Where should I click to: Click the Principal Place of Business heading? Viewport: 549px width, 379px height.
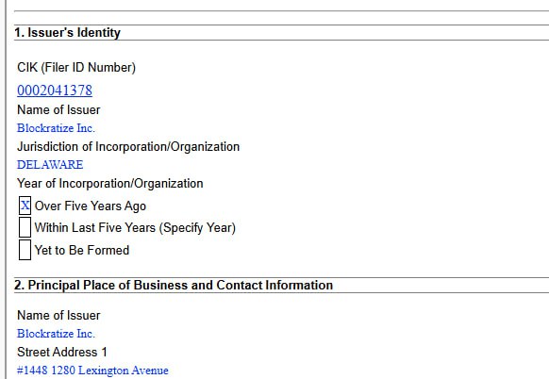click(x=174, y=286)
